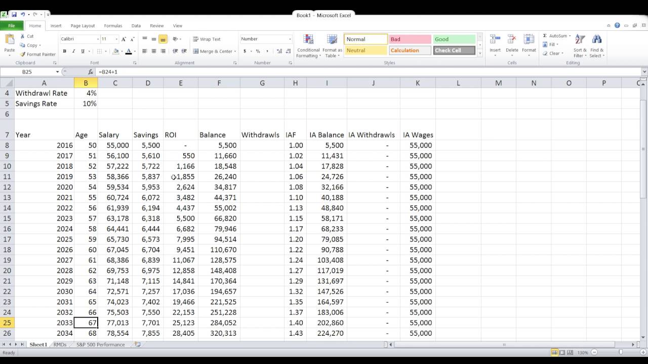This screenshot has width=648, height=364.
Task: Toggle Align Text Left
Action: click(x=145, y=51)
